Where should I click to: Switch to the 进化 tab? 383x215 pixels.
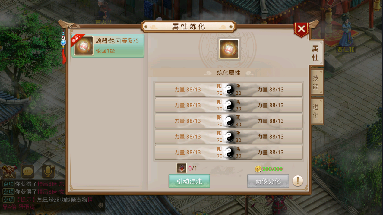316,111
